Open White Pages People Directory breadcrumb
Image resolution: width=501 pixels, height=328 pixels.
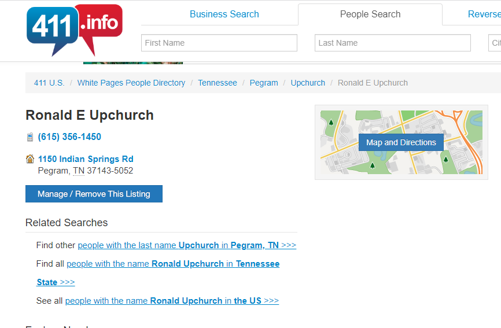[131, 83]
